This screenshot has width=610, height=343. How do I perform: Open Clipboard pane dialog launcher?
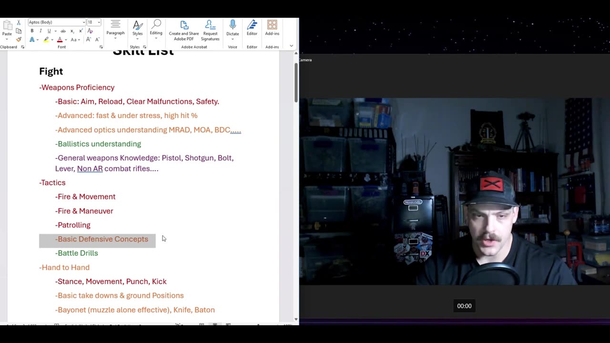click(22, 47)
